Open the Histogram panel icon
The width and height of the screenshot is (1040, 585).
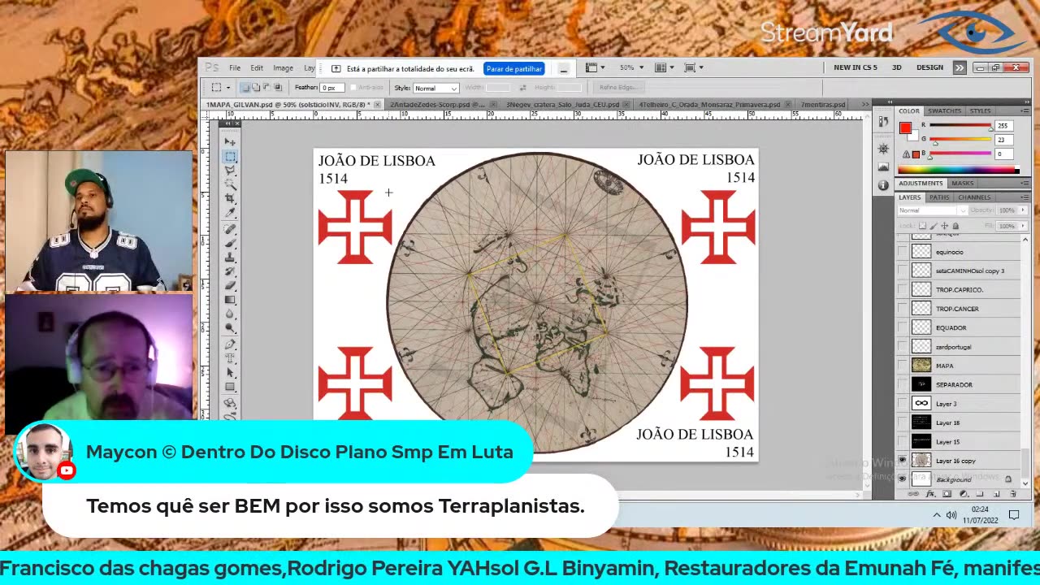883,167
